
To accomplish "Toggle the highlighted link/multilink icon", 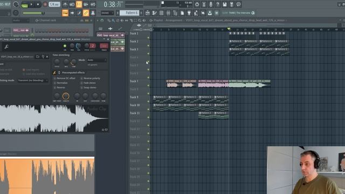I will 86,13.
